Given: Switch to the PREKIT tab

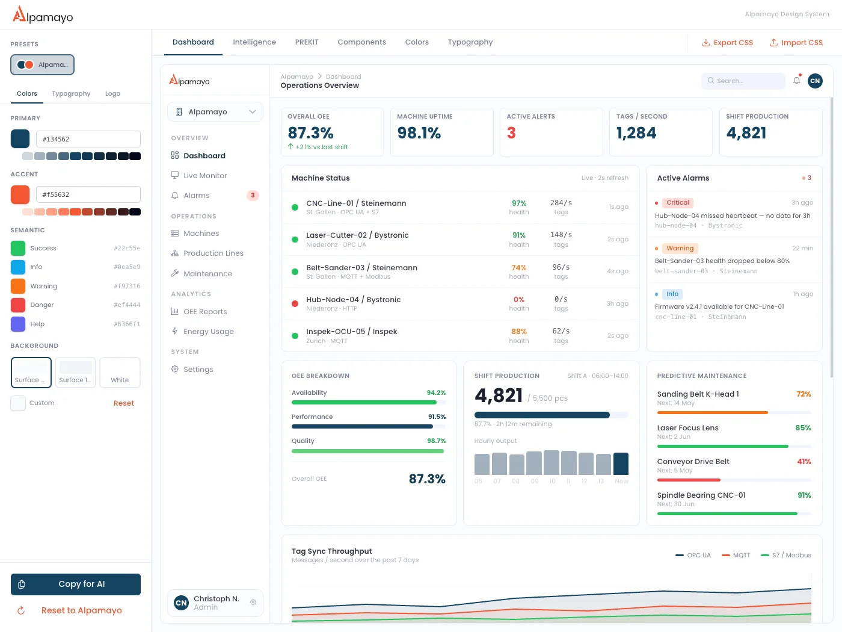Looking at the screenshot, I should tap(307, 42).
